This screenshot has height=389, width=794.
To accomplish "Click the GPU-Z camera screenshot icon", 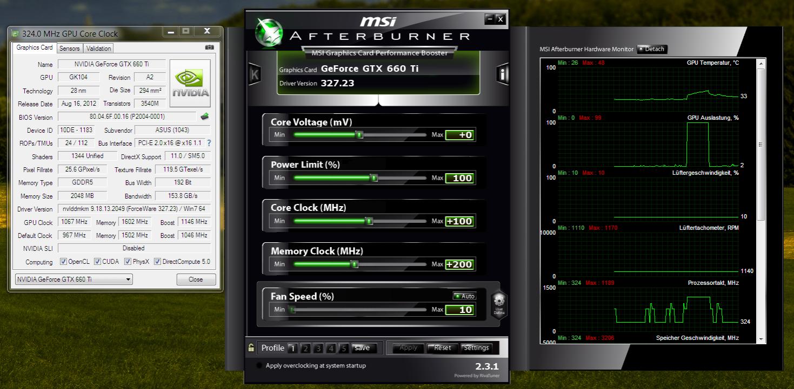I will [209, 47].
